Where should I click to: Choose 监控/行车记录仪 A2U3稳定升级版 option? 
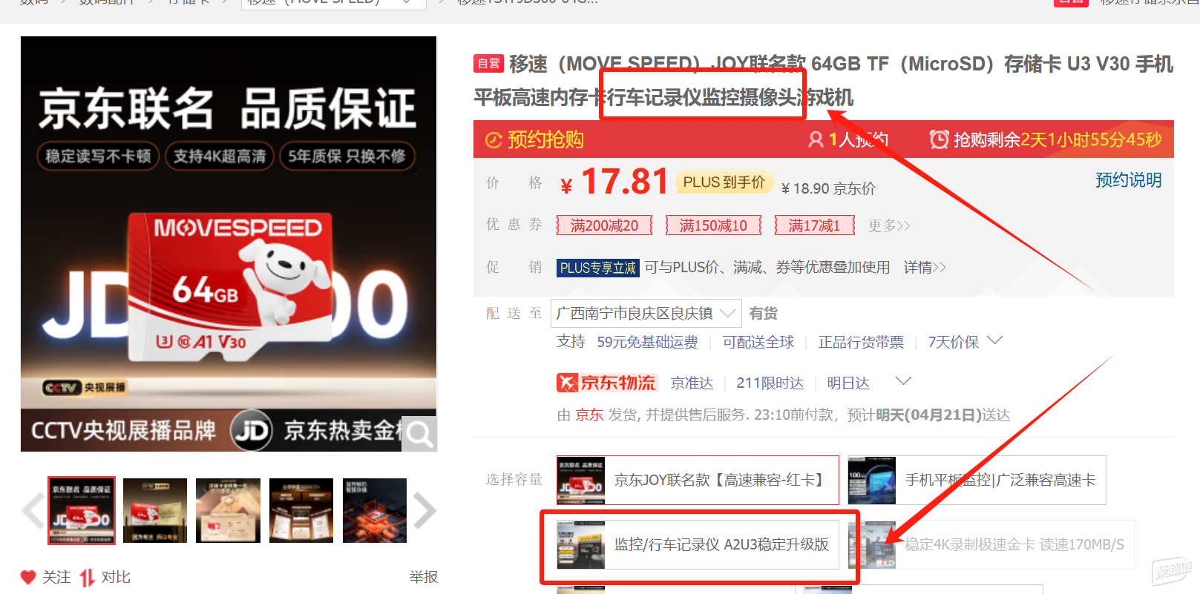click(698, 544)
